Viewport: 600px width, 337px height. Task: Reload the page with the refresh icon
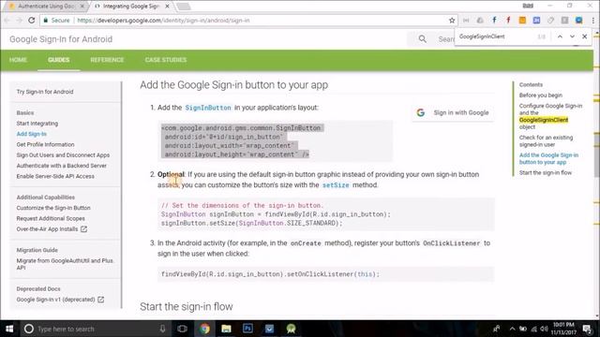32,21
